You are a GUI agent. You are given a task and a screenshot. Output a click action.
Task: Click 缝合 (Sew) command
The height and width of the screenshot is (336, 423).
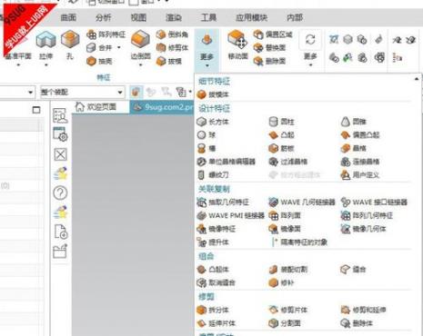[354, 270]
